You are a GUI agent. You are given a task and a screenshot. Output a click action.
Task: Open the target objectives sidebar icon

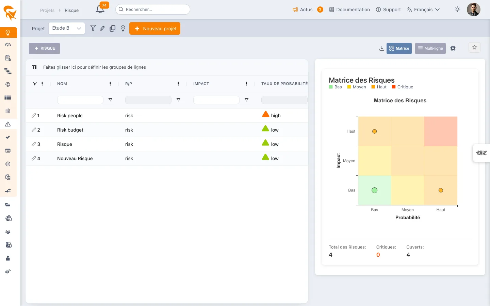tap(8, 164)
